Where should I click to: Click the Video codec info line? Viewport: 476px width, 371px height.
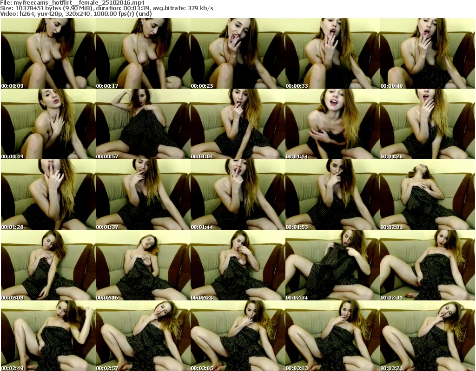pyautogui.click(x=76, y=13)
